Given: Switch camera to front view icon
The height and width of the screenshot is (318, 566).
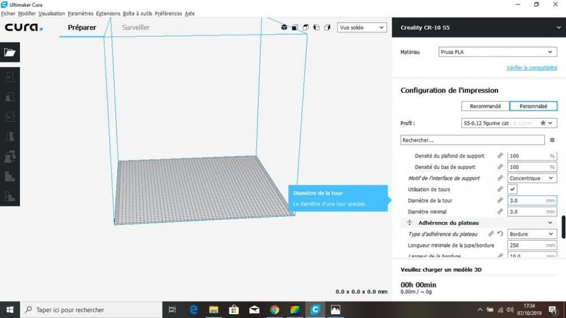Looking at the screenshot, I should [295, 27].
